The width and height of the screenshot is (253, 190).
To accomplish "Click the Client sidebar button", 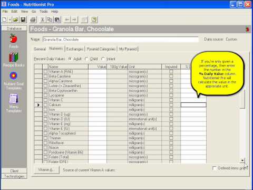I will click(x=14, y=171).
